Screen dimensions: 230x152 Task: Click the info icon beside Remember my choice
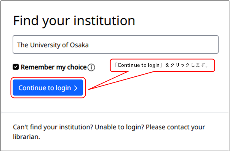pyautogui.click(x=91, y=68)
